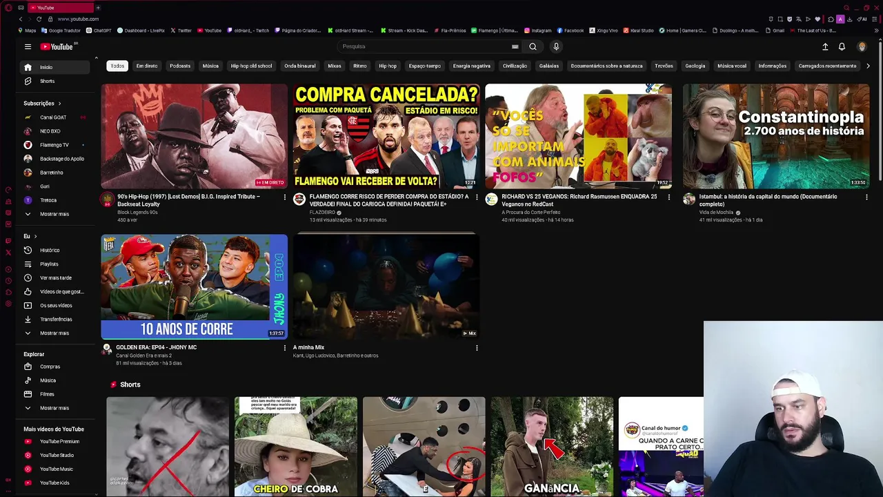Open the Flamengo TV subscription
Image resolution: width=883 pixels, height=497 pixels.
(x=55, y=145)
